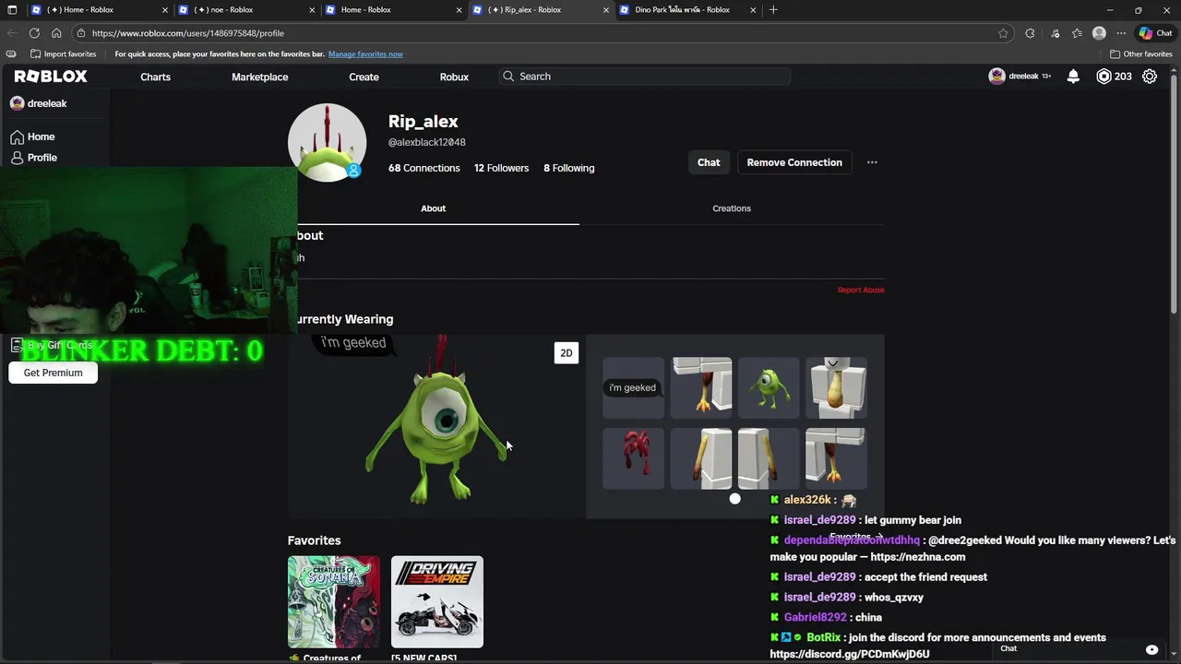Screen dimensions: 1181x664
Task: Click the chat icon at bottom right
Action: 1151,649
